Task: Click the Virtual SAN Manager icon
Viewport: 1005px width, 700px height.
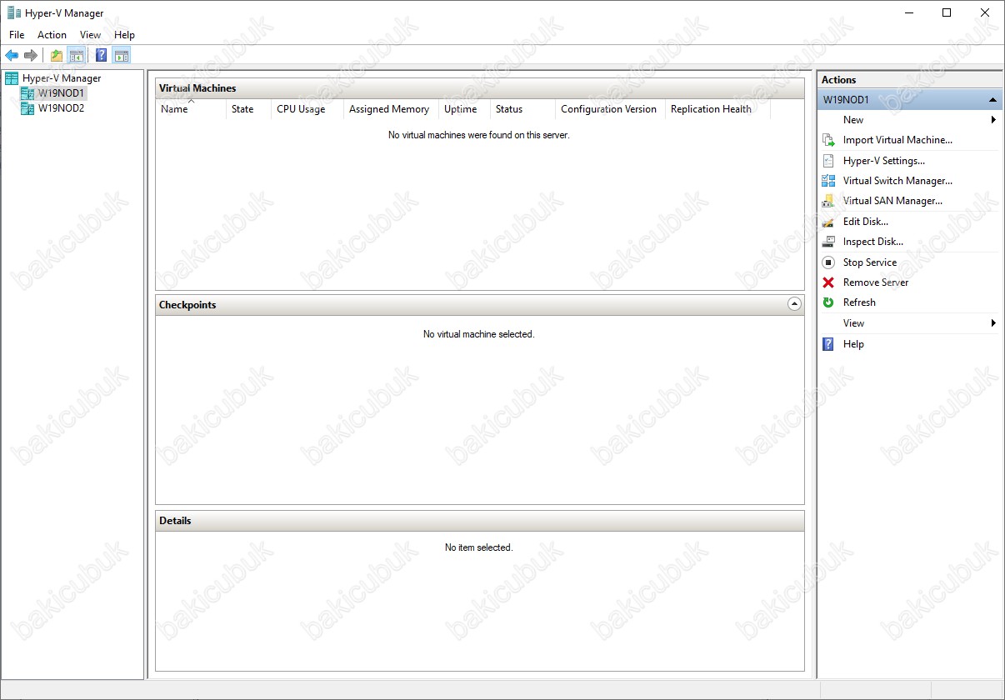Action: pyautogui.click(x=828, y=201)
